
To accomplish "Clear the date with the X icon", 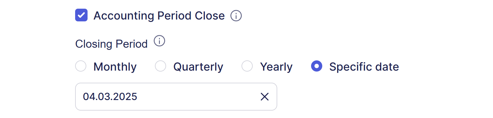I will (x=265, y=97).
